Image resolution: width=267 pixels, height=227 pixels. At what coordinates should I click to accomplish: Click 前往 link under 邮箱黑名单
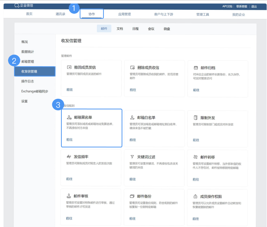(x=69, y=140)
